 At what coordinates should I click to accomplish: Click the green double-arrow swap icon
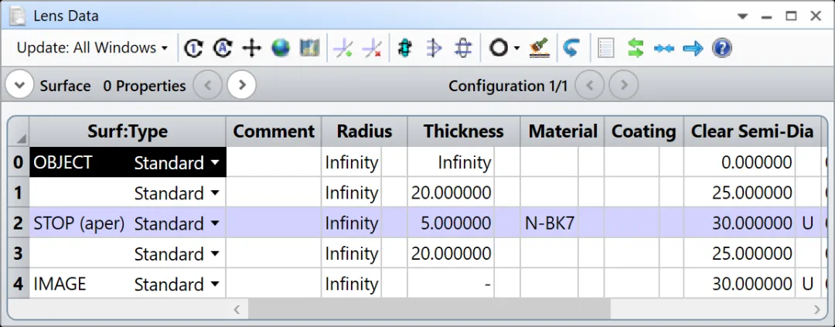click(x=636, y=48)
